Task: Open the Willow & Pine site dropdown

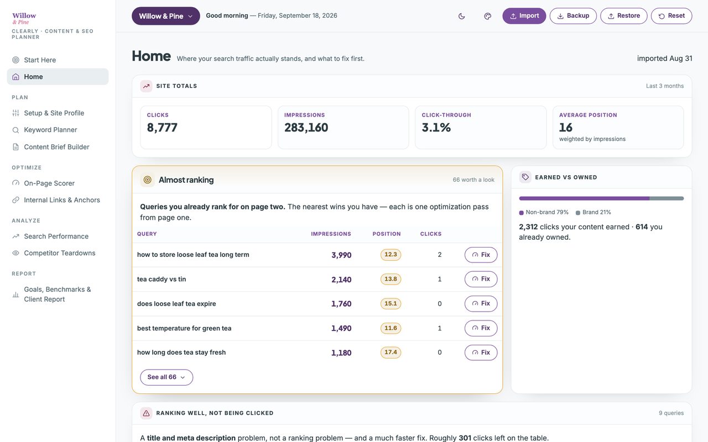Action: [166, 16]
